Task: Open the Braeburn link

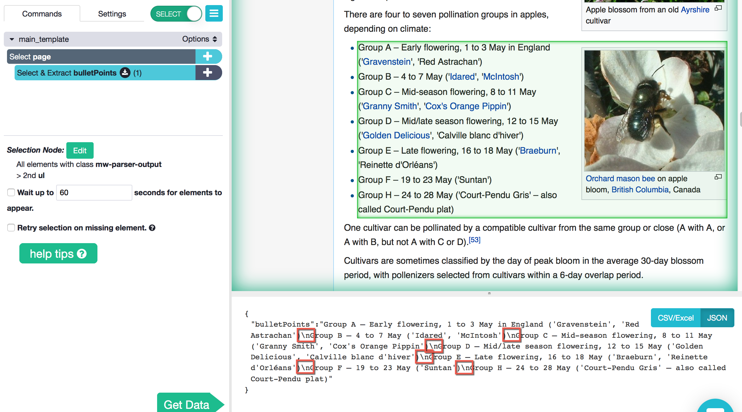Action: 538,150
